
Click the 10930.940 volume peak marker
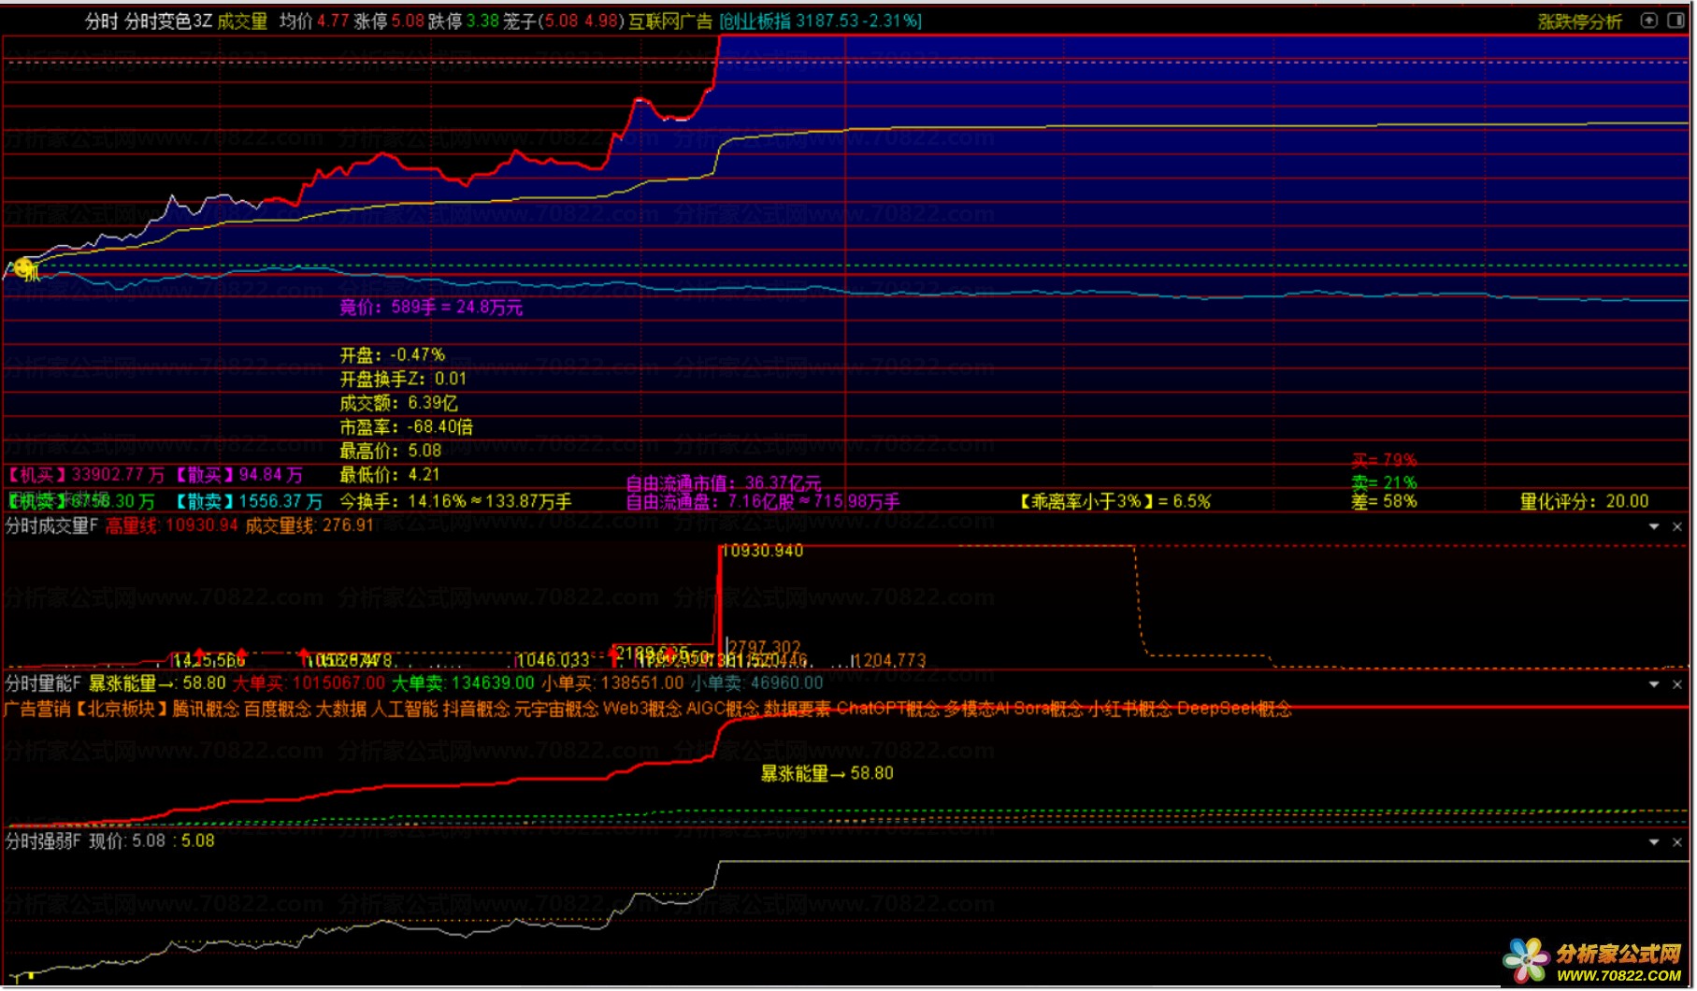tap(764, 551)
